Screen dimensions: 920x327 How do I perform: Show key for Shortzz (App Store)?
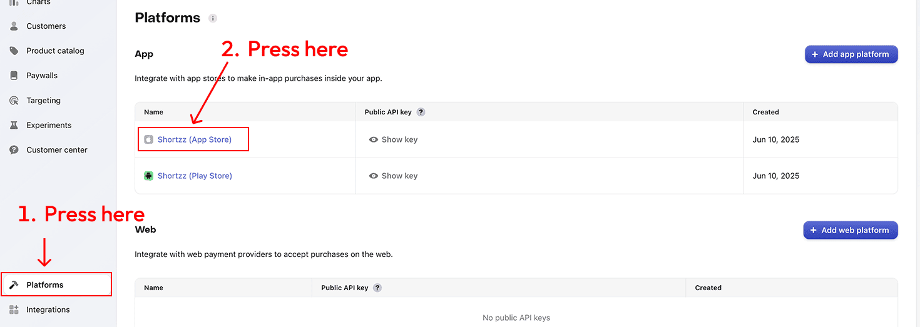393,139
